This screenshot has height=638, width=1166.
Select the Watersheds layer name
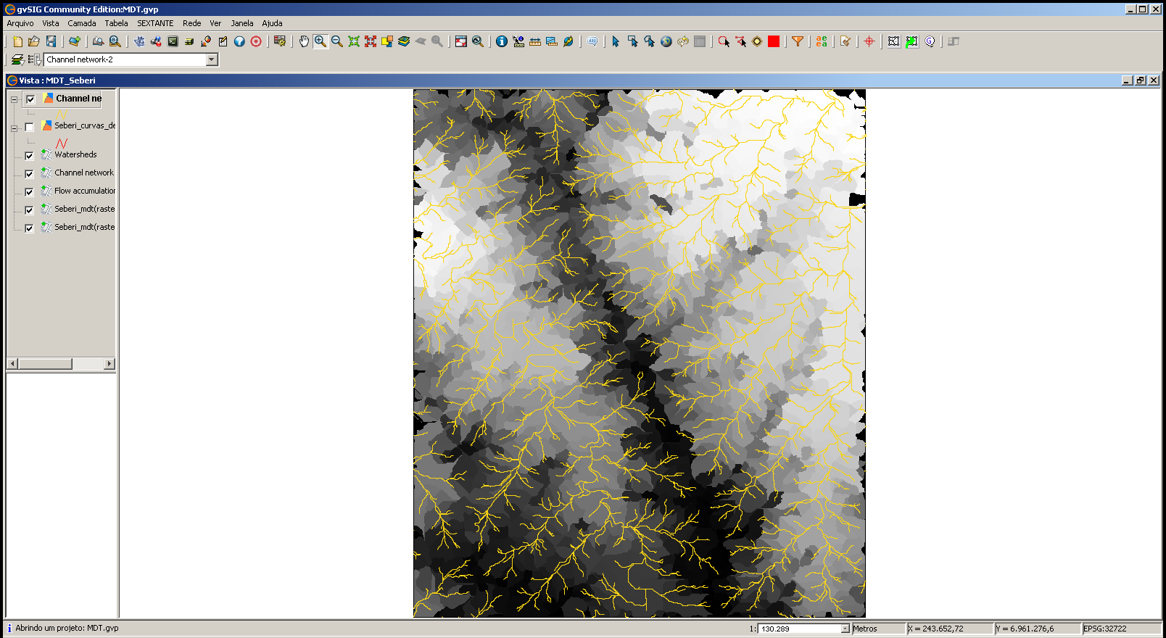click(75, 154)
